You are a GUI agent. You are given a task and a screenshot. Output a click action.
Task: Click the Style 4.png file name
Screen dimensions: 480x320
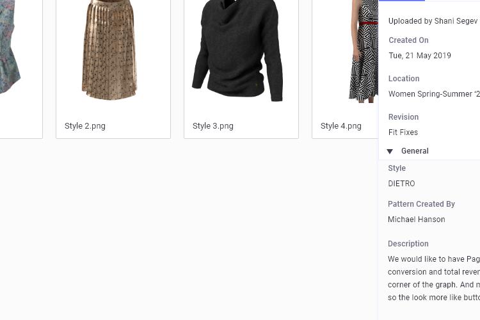pos(340,126)
